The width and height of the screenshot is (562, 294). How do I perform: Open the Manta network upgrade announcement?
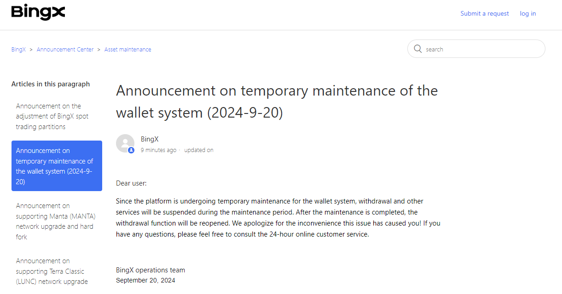[56, 221]
